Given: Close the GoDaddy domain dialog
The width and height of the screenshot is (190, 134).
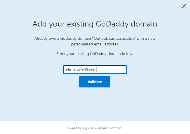Looking at the screenshot, I should (184, 6).
